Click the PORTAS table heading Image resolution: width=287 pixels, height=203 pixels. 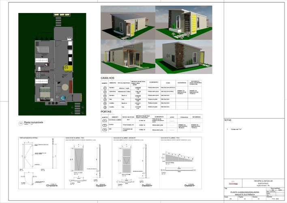pos(106,112)
